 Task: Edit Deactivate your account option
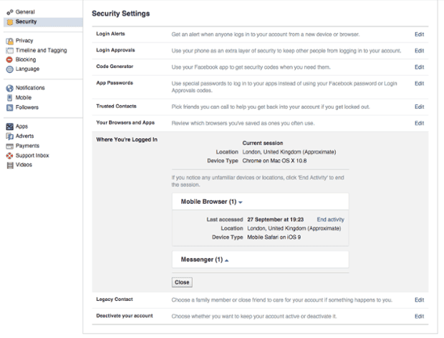coord(419,316)
